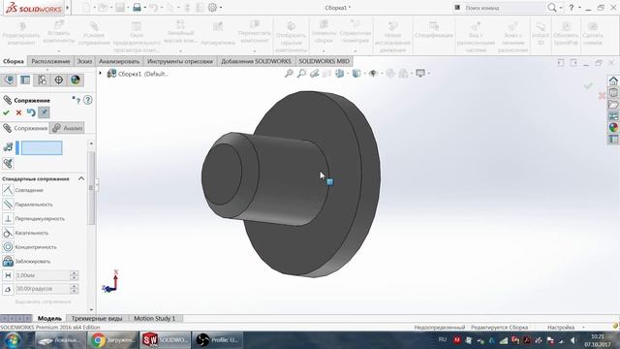Open the Design Library task pane tab
This screenshot has height=349, width=620.
(613, 93)
